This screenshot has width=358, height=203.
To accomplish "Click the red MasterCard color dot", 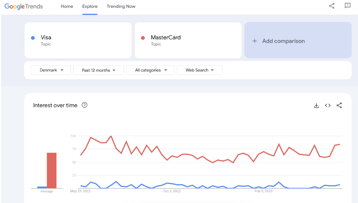I will [143, 38].
